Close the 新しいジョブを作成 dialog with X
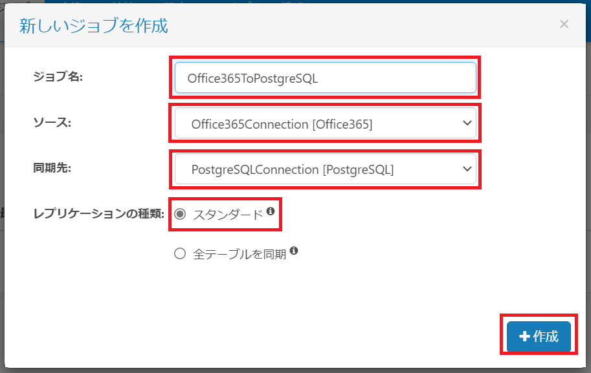591x373 pixels. [x=564, y=25]
